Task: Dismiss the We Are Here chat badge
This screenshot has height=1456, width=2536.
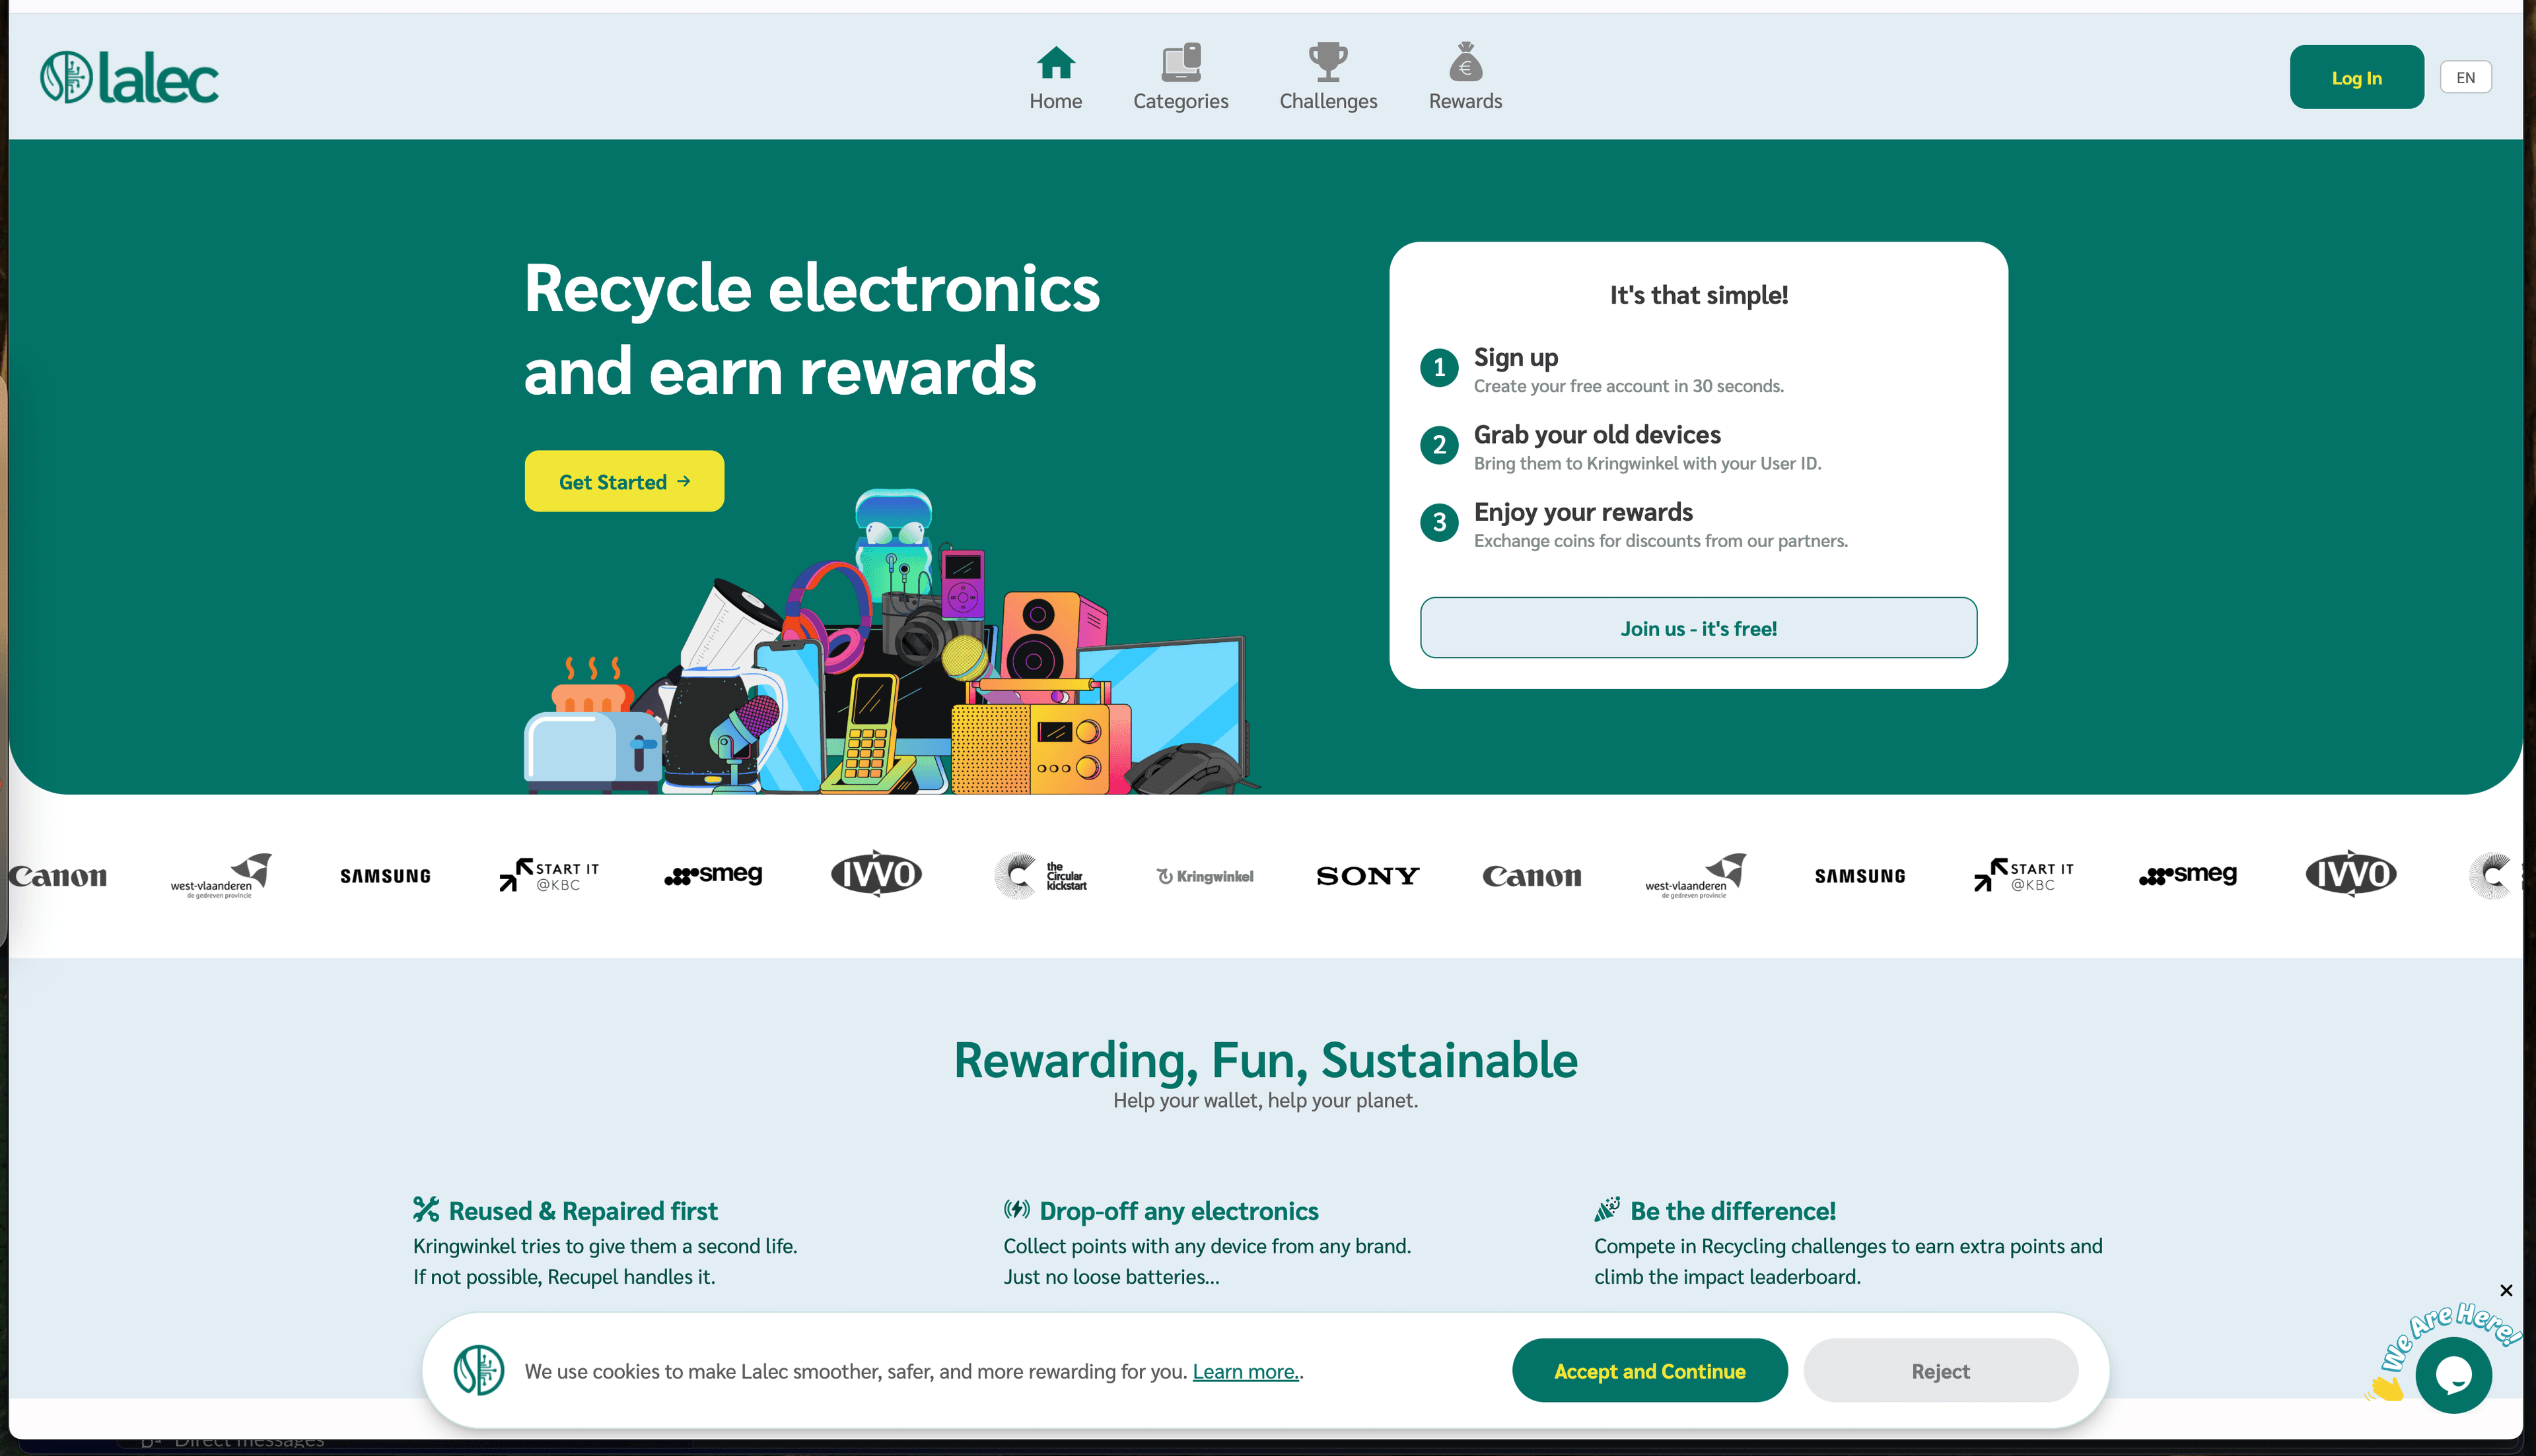Action: [x=2506, y=1290]
